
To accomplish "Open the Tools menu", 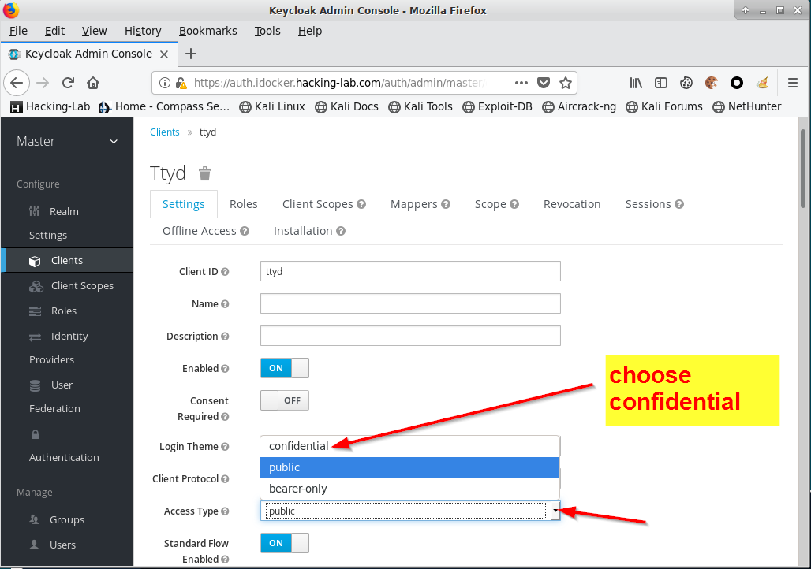I will point(267,31).
